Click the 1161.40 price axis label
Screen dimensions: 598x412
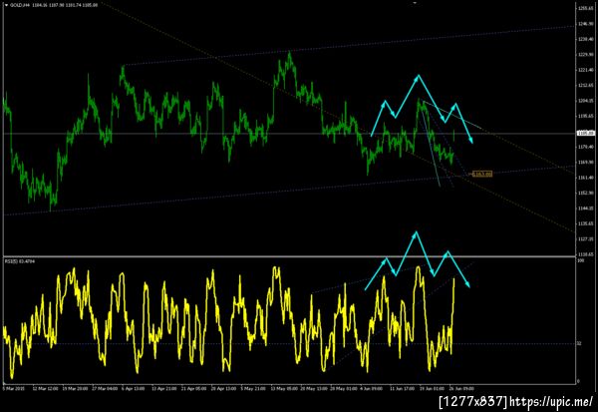[x=586, y=178]
